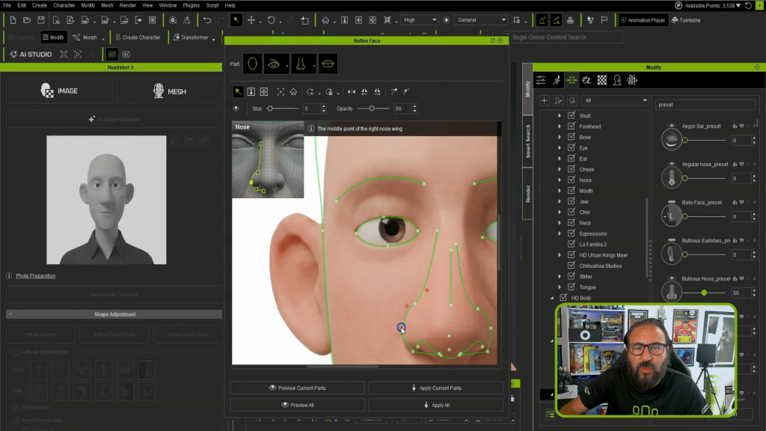Screen dimensions: 766x431
Task: Click the Apply Current Parts button
Action: (x=436, y=388)
